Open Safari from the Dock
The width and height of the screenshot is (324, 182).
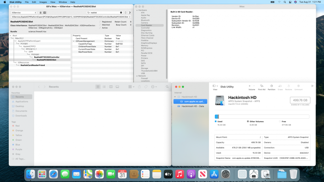point(53,174)
